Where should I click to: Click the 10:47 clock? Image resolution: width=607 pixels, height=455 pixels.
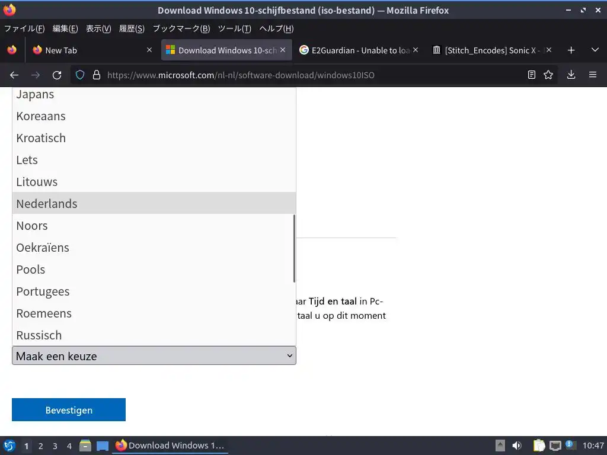593,446
